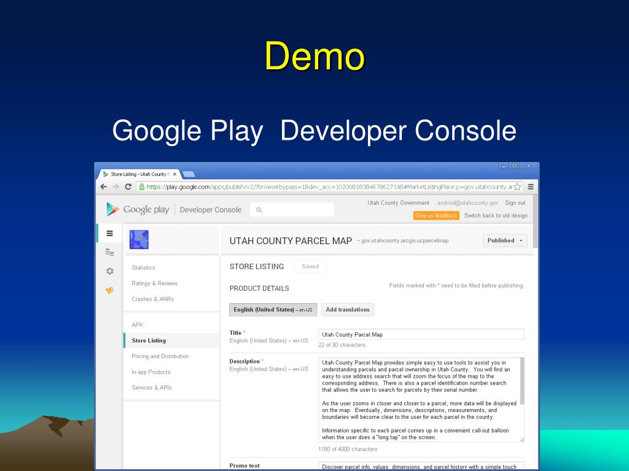Select Store Listing in side menu
This screenshot has width=629, height=471.
(171, 340)
